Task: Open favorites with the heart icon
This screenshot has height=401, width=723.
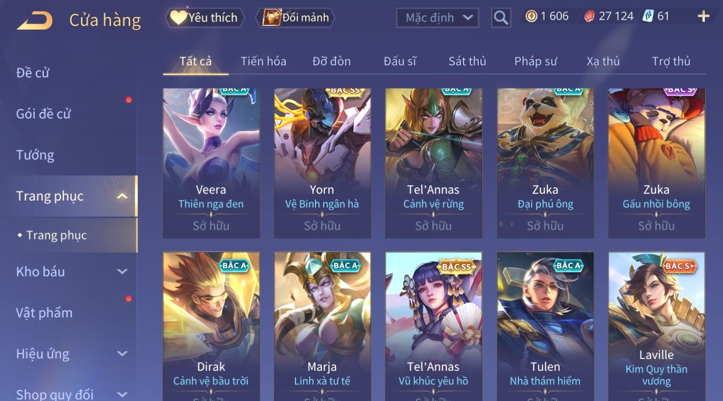Action: pyautogui.click(x=178, y=17)
